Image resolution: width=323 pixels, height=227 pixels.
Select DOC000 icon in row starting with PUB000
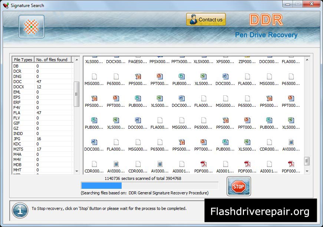(138, 120)
